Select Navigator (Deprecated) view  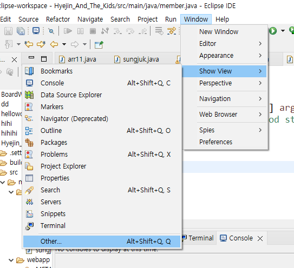[102, 119]
